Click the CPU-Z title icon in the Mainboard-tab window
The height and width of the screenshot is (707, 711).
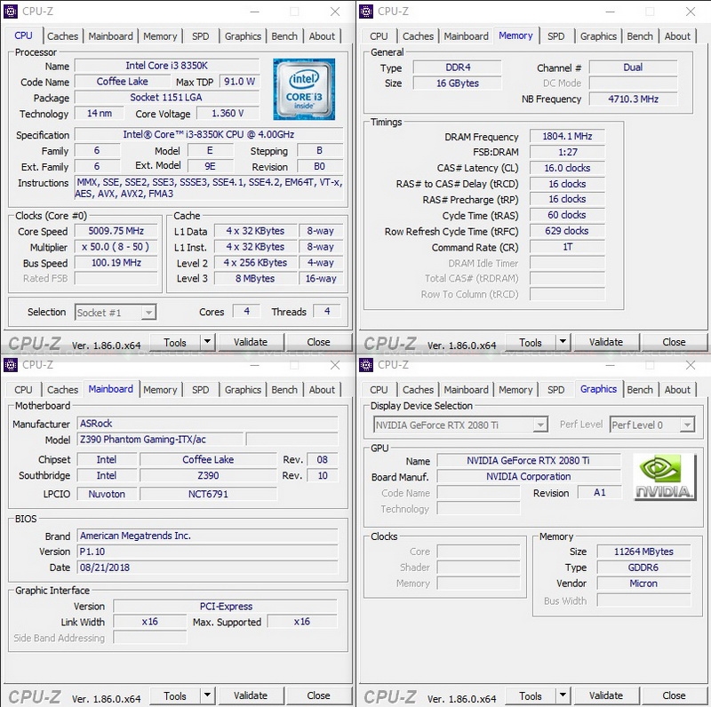[x=11, y=365]
